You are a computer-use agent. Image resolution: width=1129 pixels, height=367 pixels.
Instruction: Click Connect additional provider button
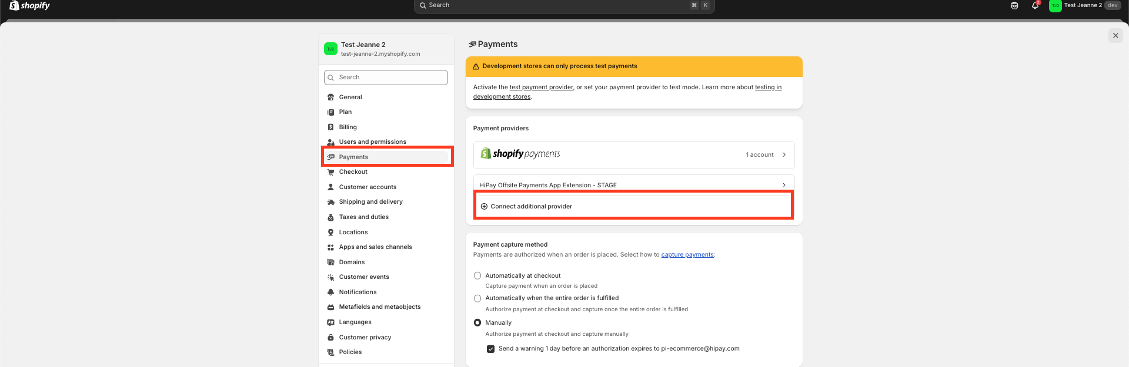click(634, 207)
